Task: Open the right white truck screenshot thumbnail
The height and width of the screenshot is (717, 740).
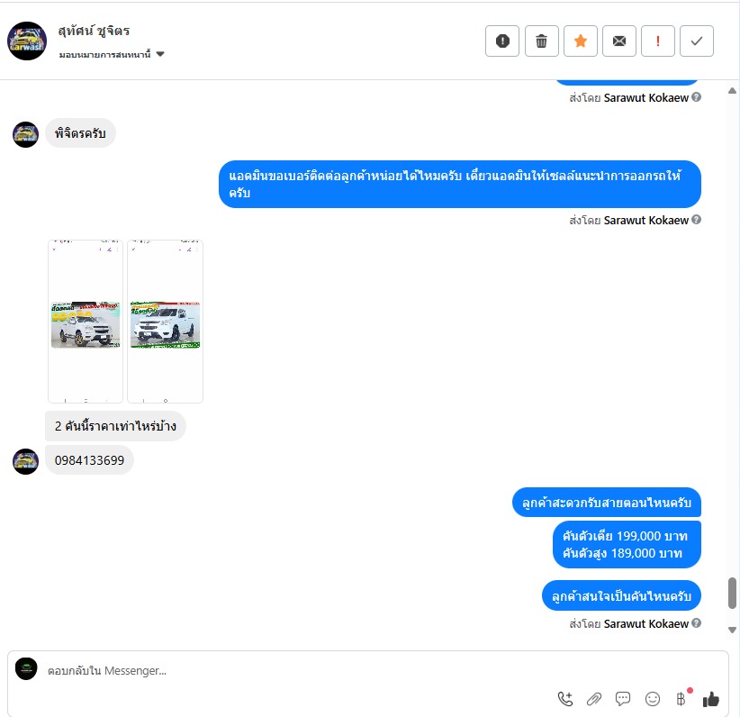Action: (165, 322)
